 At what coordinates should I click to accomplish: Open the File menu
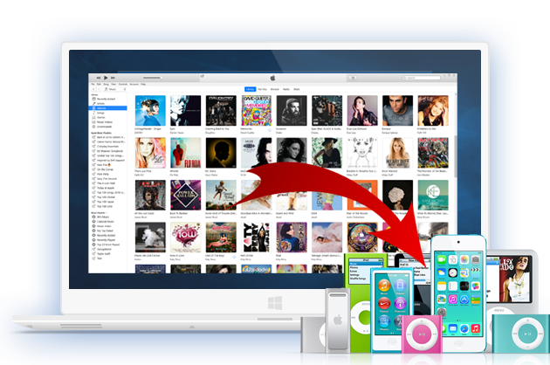pos(93,84)
